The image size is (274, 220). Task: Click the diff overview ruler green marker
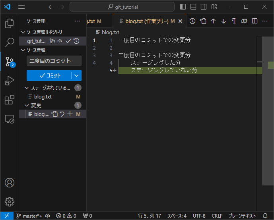[271, 65]
